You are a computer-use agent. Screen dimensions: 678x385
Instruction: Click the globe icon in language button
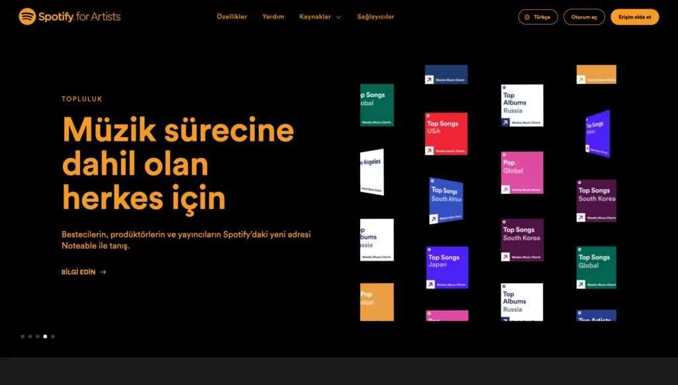point(527,17)
